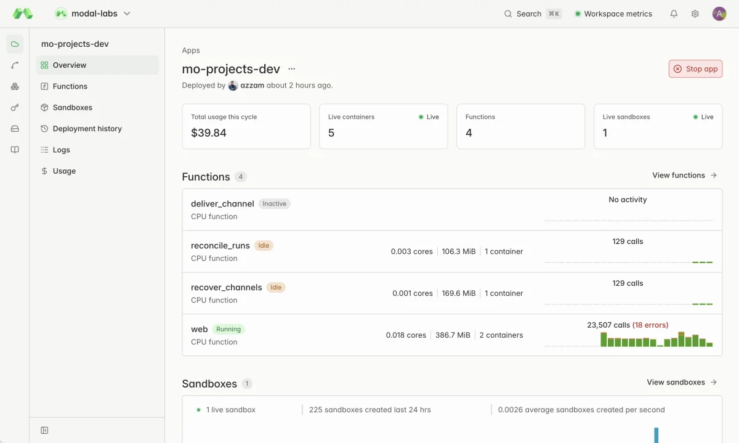Click the Stop app button
The height and width of the screenshot is (443, 739).
pyautogui.click(x=695, y=69)
